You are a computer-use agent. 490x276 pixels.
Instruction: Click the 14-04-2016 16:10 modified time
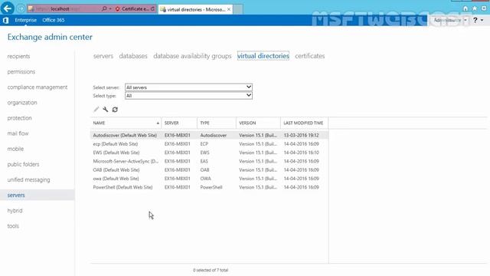coord(301,153)
